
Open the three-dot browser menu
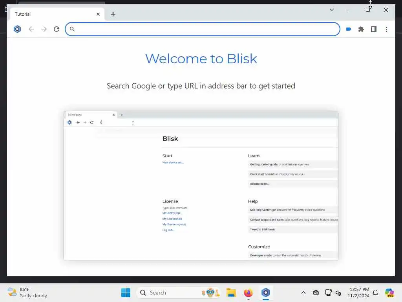click(386, 29)
